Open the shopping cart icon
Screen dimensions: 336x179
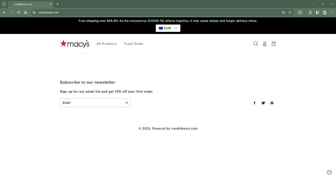tap(273, 43)
